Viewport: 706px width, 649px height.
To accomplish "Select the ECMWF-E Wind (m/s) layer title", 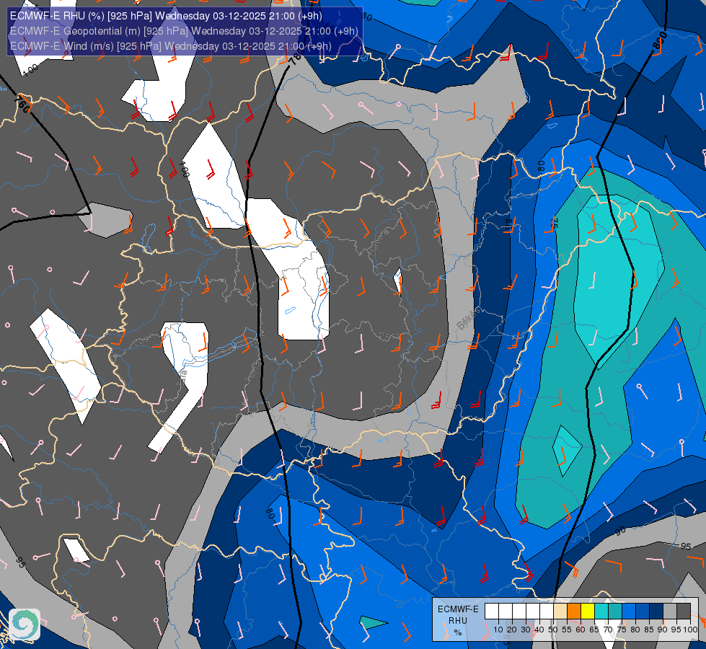I will (x=171, y=46).
